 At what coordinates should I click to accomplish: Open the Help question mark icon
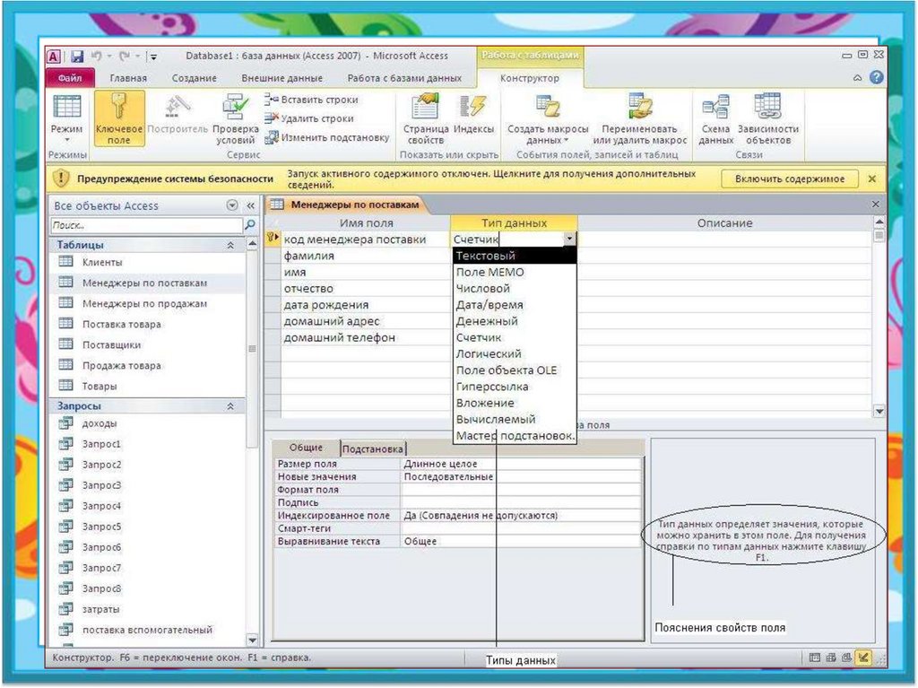877,77
